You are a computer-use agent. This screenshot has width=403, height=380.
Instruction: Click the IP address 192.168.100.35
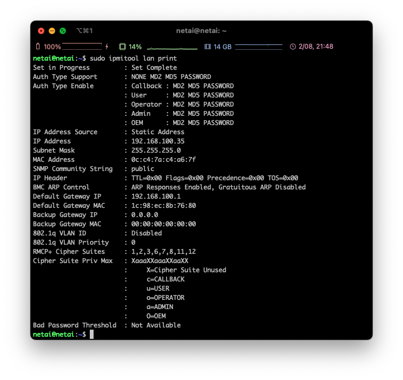158,141
